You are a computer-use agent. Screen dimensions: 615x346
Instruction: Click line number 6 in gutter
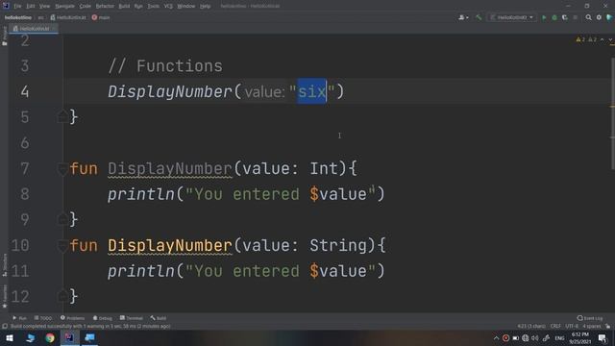coord(25,143)
